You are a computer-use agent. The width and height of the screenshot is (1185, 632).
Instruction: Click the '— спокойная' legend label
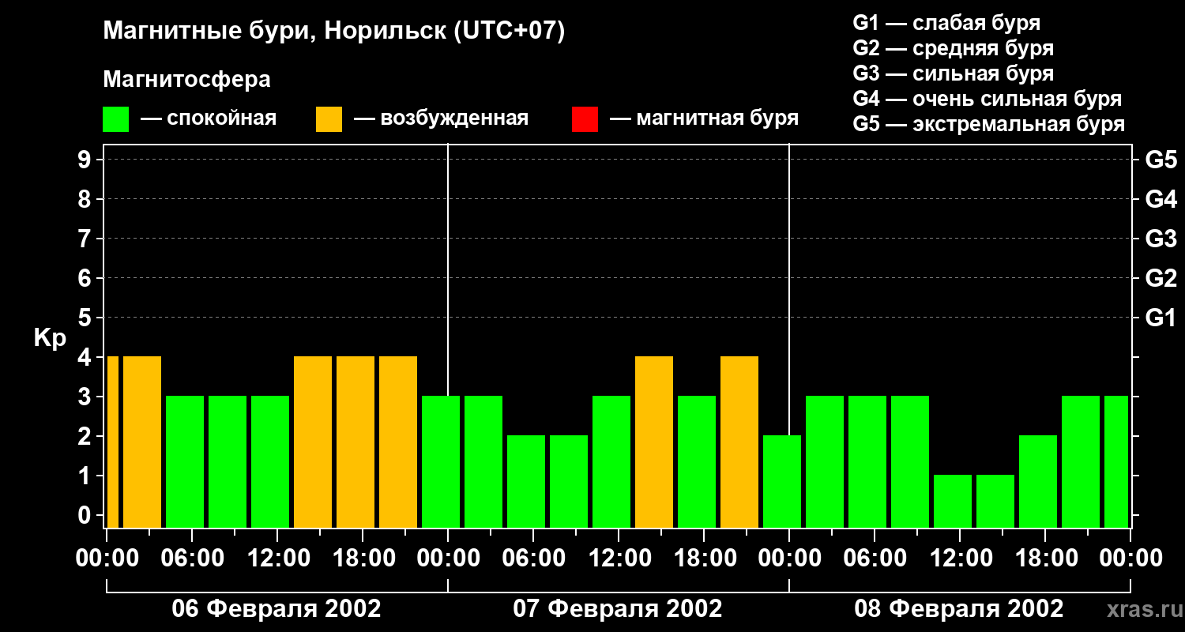(209, 118)
